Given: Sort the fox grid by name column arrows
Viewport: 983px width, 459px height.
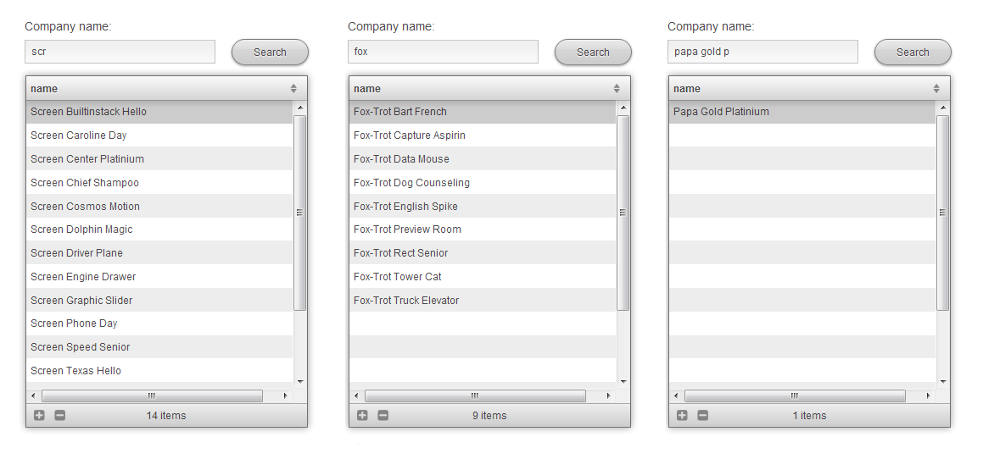Looking at the screenshot, I should tap(617, 89).
